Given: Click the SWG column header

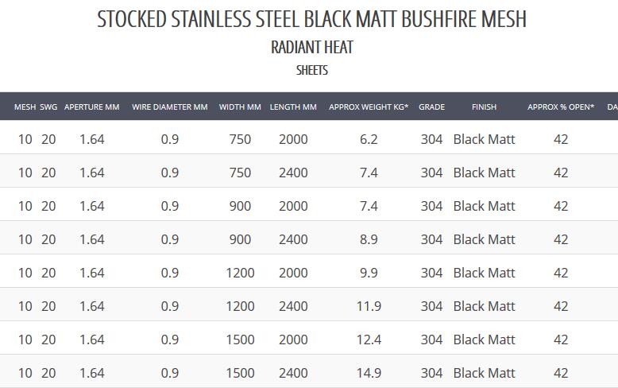Looking at the screenshot, I should click(48, 107).
